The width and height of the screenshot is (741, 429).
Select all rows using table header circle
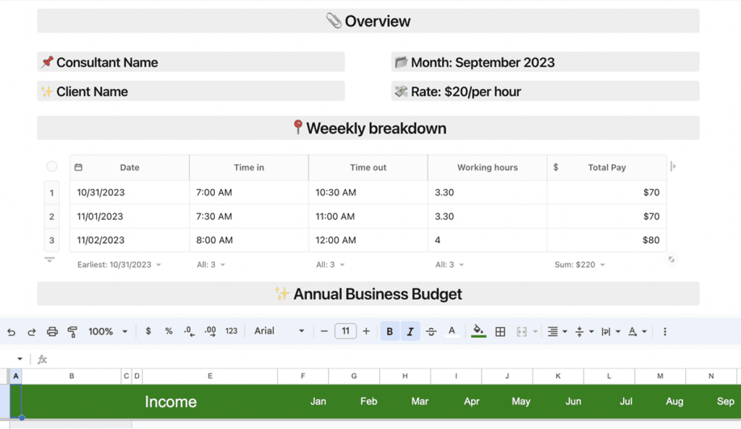(51, 167)
